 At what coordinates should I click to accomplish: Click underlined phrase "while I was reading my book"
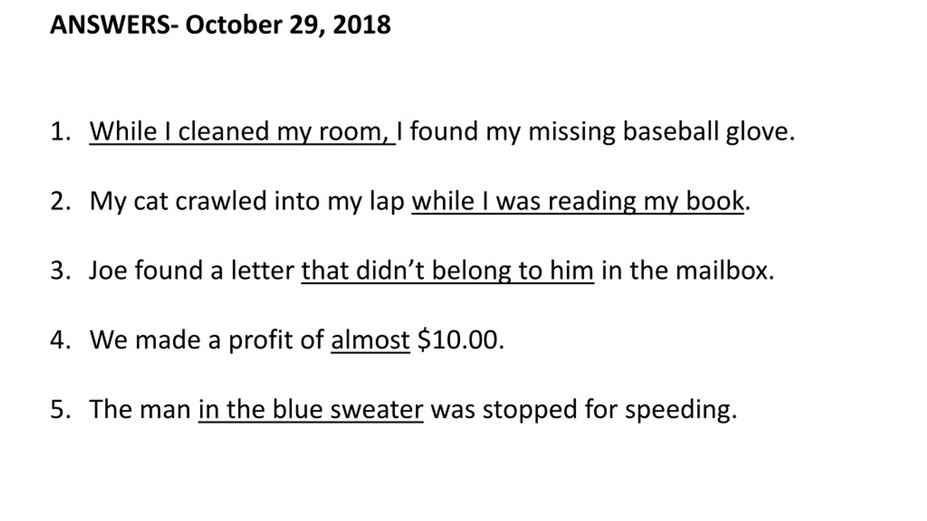[x=578, y=202]
